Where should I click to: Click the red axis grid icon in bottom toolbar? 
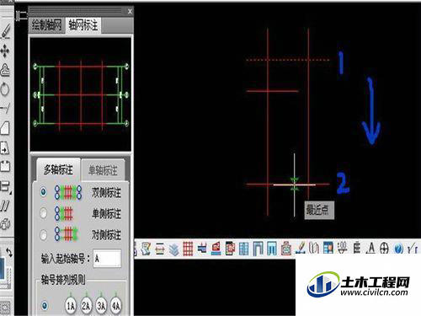click(x=188, y=249)
